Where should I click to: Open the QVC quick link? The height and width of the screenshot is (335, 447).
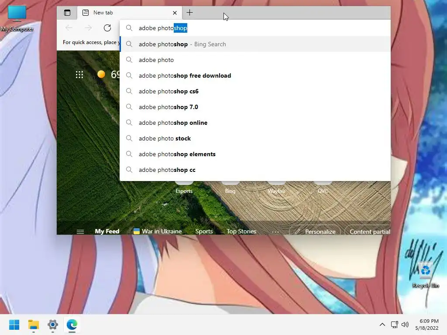click(323, 188)
